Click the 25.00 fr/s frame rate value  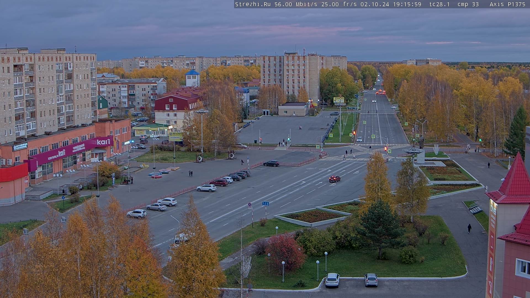(338, 4)
